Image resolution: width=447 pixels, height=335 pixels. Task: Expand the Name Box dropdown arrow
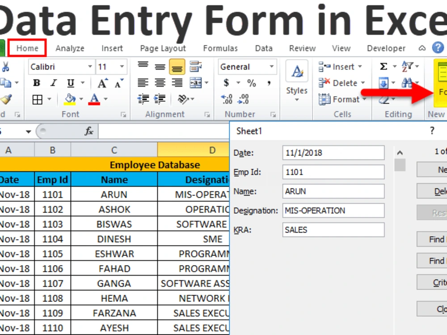coord(28,132)
